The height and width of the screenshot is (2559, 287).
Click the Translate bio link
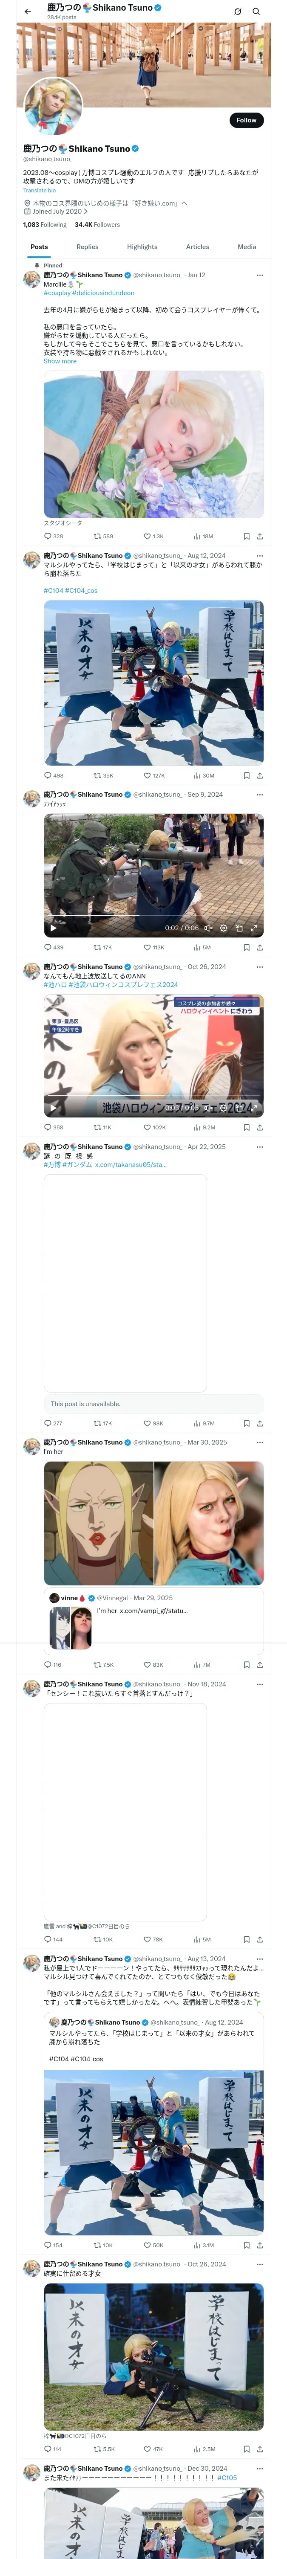click(40, 191)
